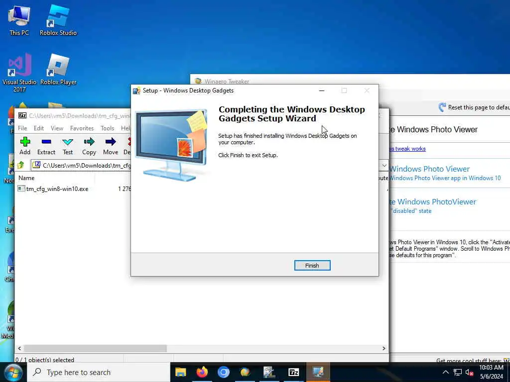The width and height of the screenshot is (510, 382).
Task: Click Extract in 7-Zip toolbar
Action: tap(46, 146)
